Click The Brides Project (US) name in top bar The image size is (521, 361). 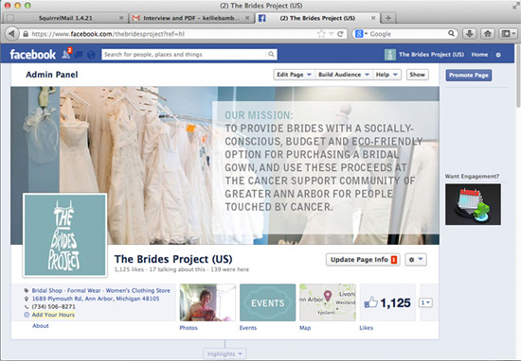431,55
